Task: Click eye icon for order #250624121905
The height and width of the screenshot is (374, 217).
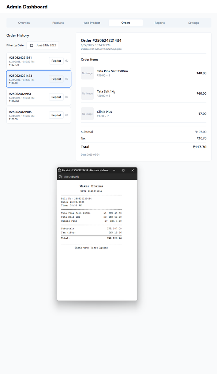Action: (x=67, y=115)
